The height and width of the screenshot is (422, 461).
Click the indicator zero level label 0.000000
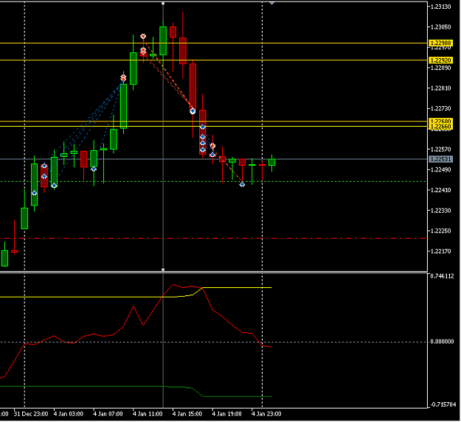[442, 342]
